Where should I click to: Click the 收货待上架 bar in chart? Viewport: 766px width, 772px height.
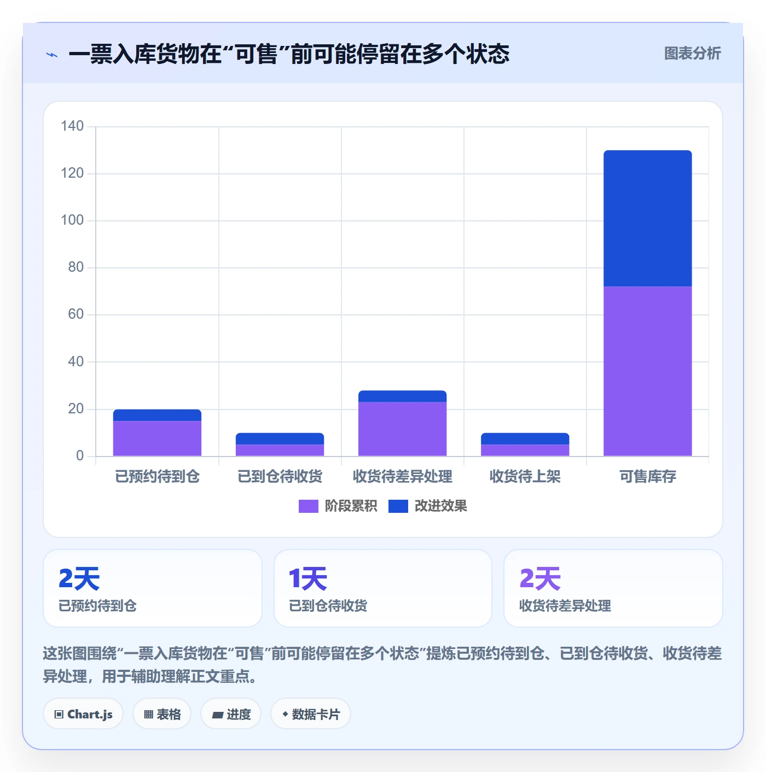tap(525, 445)
